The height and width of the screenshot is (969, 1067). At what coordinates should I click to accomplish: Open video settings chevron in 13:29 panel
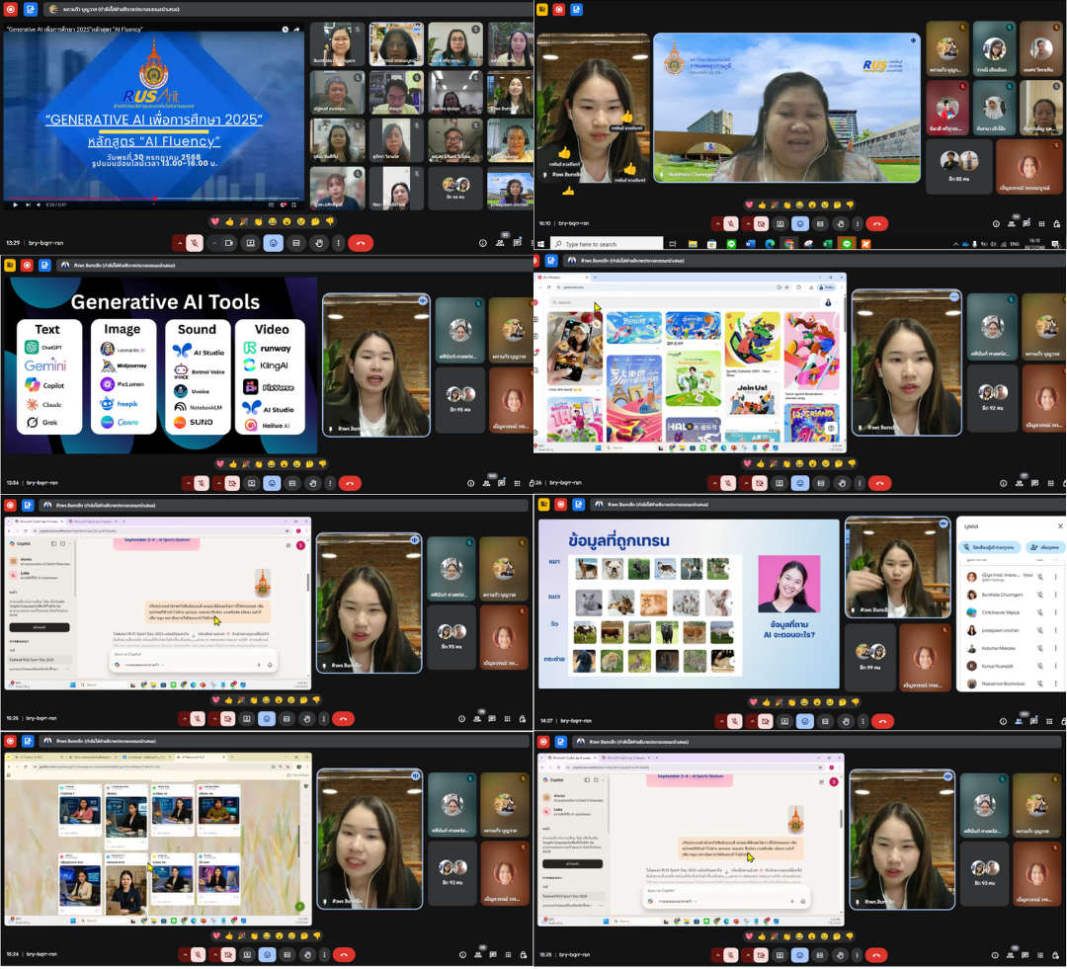213,243
